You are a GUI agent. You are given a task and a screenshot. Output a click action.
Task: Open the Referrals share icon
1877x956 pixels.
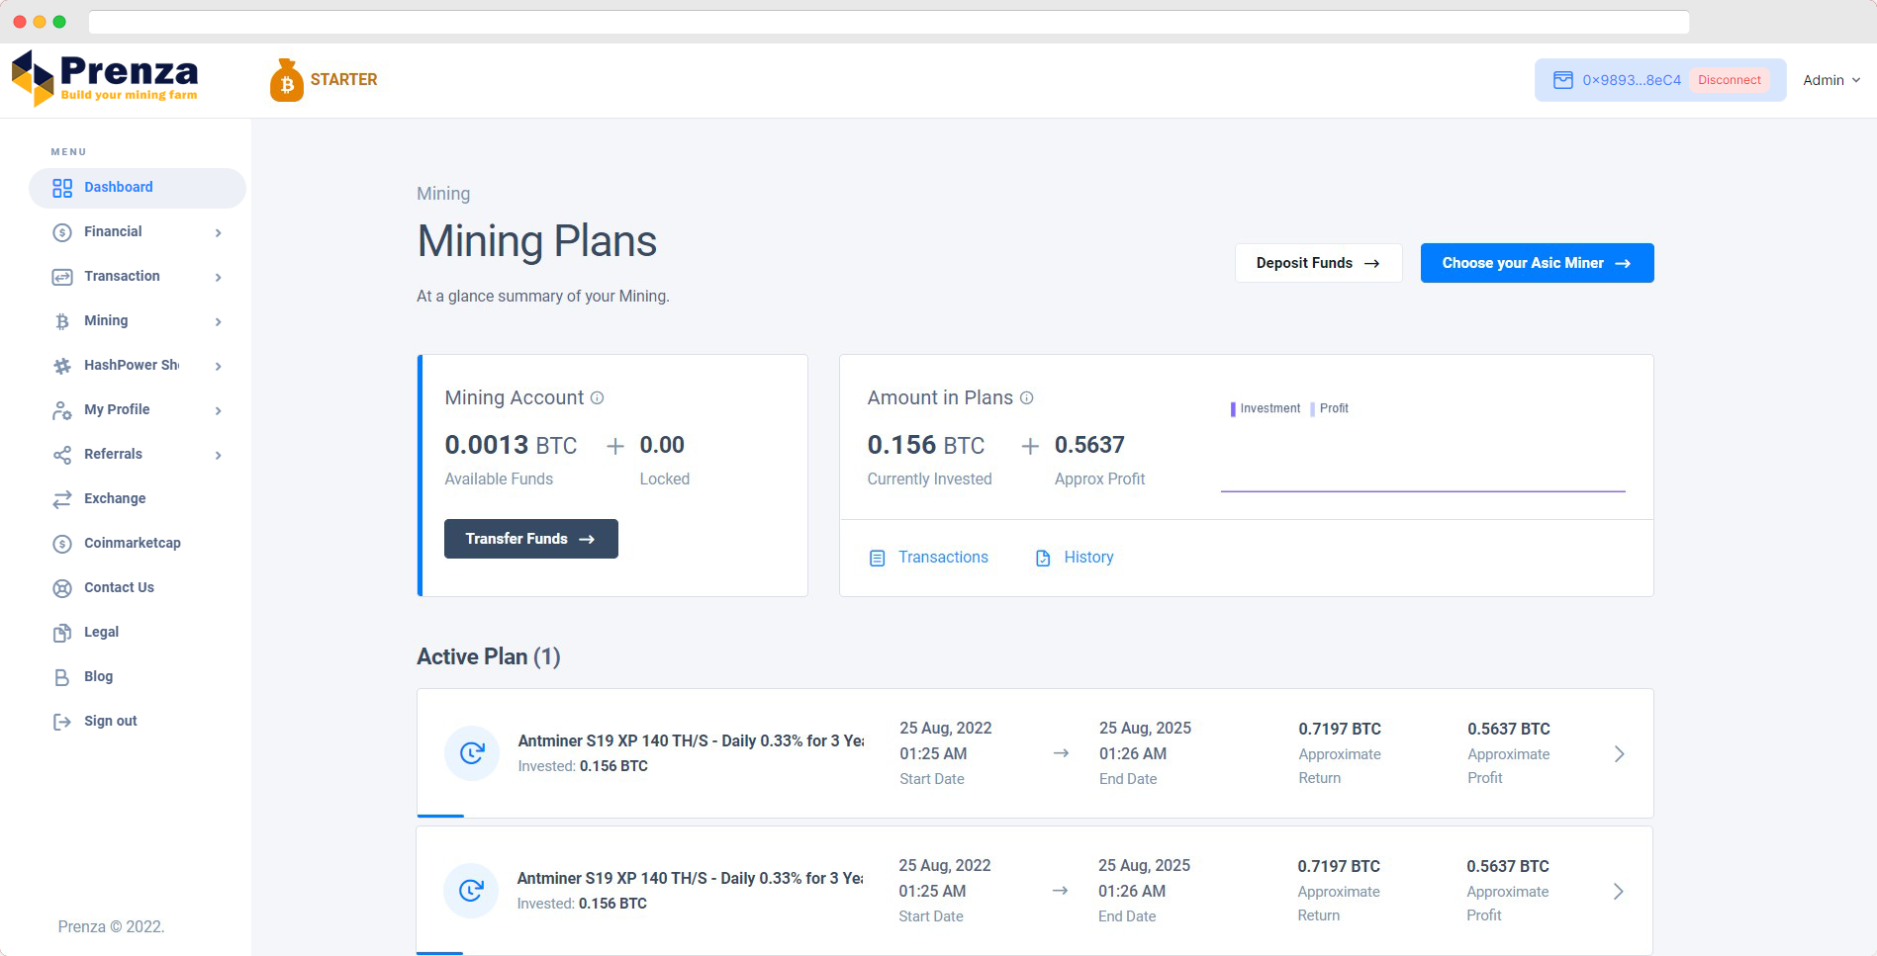pos(61,454)
